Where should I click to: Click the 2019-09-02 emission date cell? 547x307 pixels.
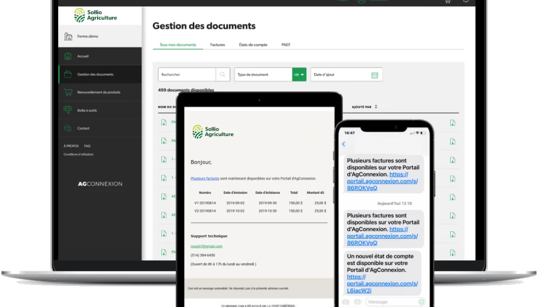coord(235,203)
